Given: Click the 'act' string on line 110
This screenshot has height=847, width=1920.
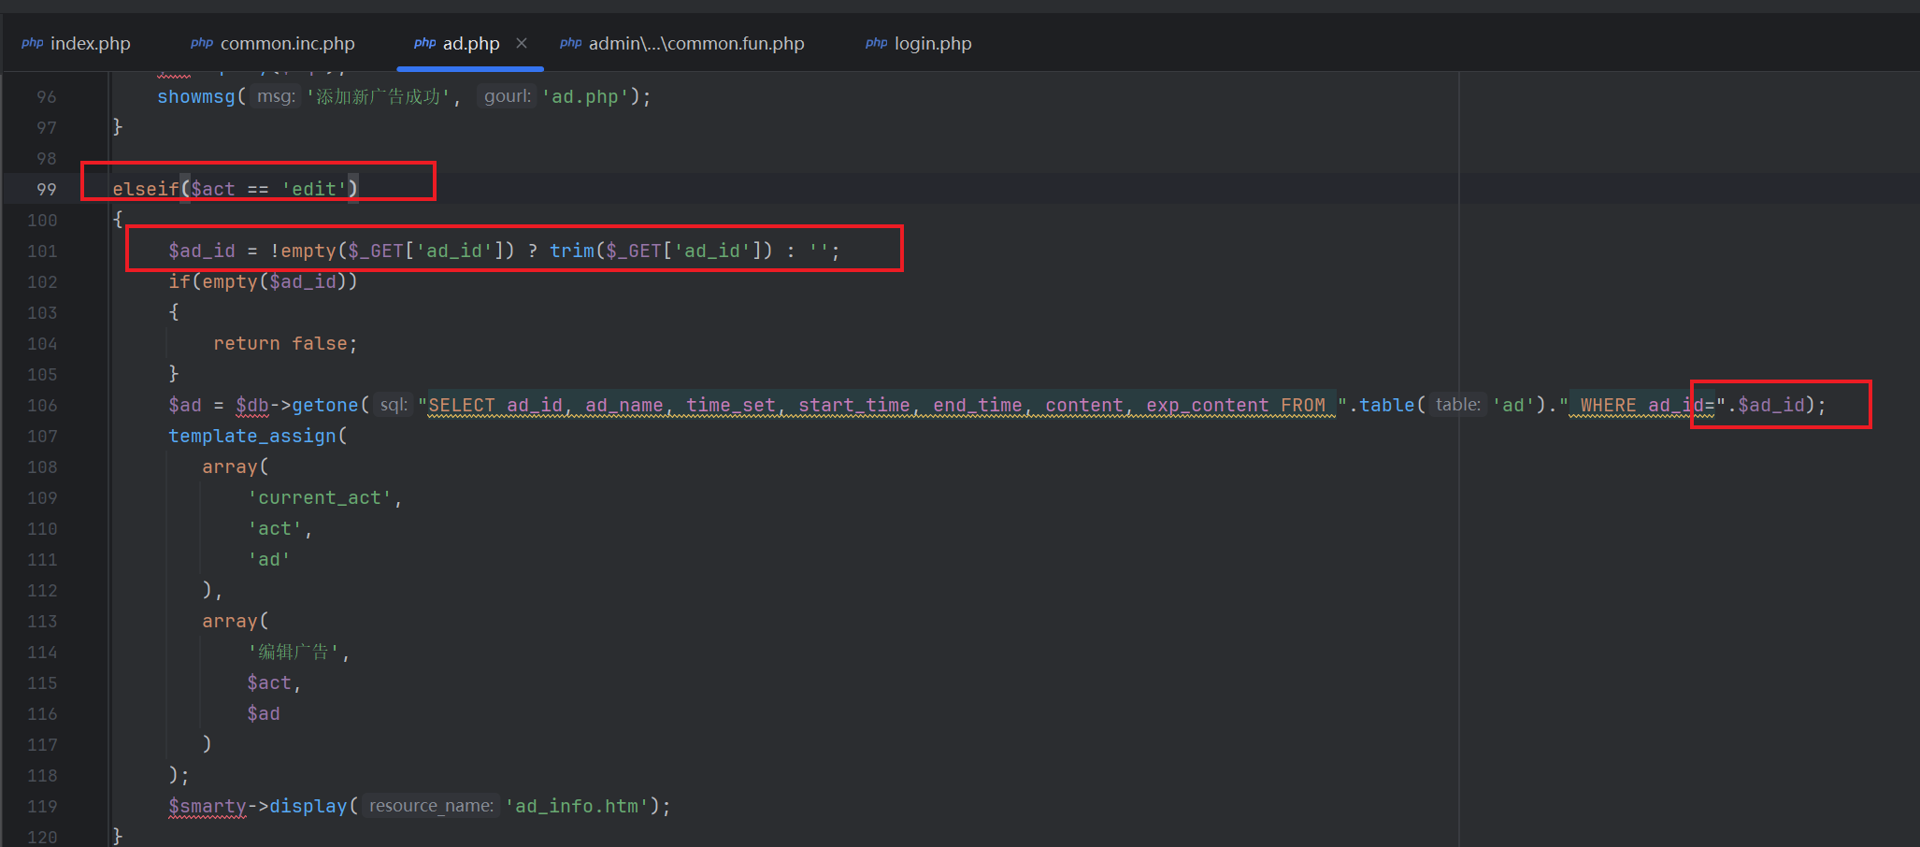Looking at the screenshot, I should (275, 528).
